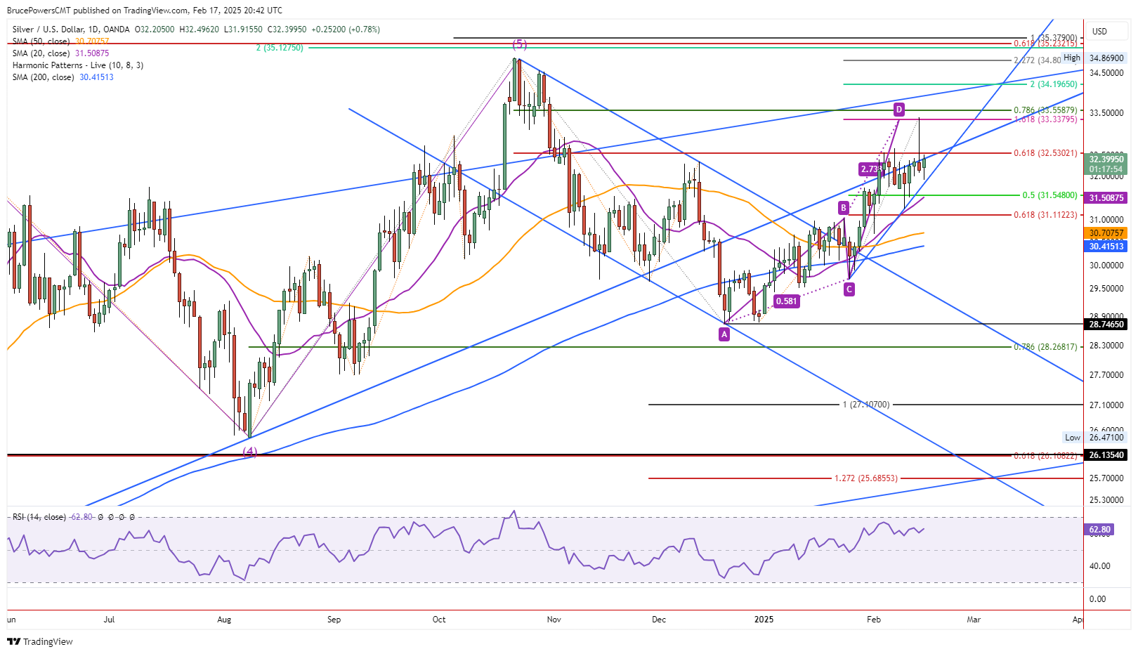Image resolution: width=1138 pixels, height=654 pixels.
Task: Click the 2 (35.12750) extension label
Action: click(x=280, y=48)
